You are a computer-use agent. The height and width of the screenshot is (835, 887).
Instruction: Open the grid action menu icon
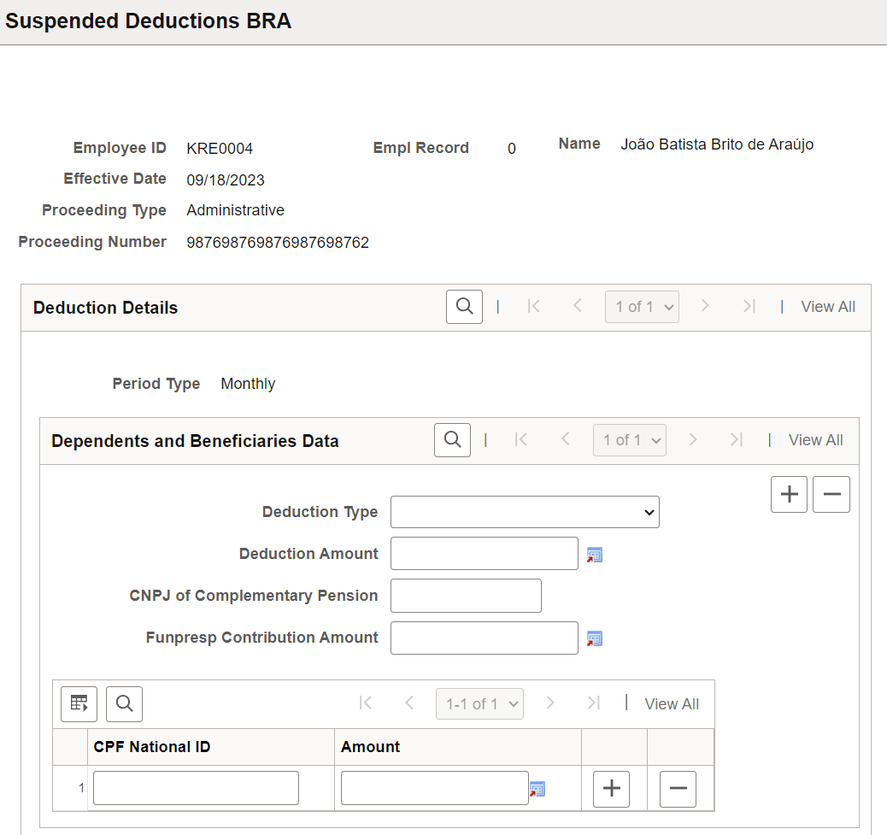point(79,703)
